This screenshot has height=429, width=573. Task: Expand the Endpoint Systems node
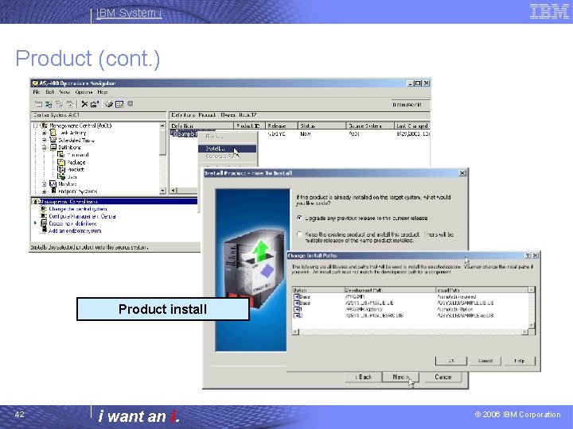point(45,191)
